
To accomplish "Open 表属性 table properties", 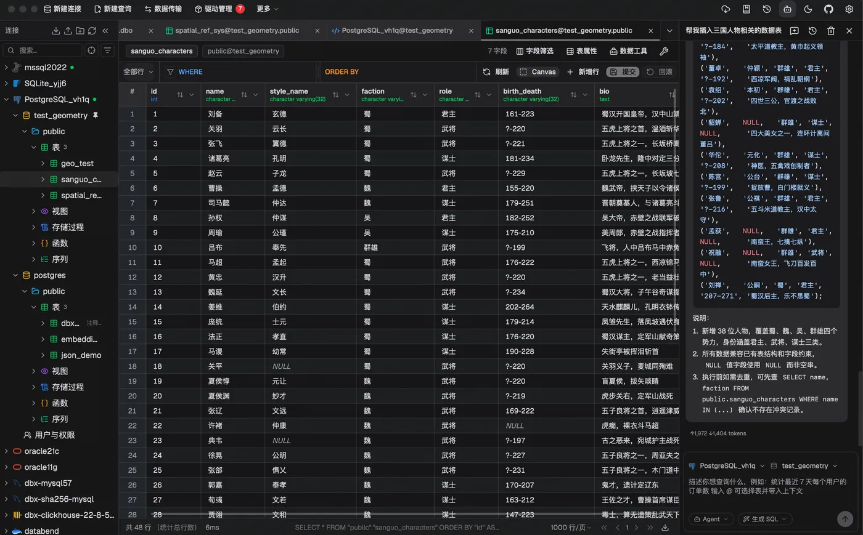I will 581,51.
